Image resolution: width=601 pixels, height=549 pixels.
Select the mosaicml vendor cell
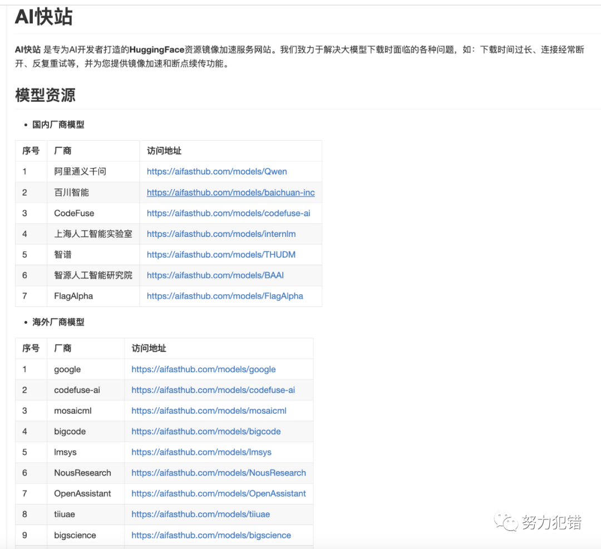pyautogui.click(x=86, y=410)
